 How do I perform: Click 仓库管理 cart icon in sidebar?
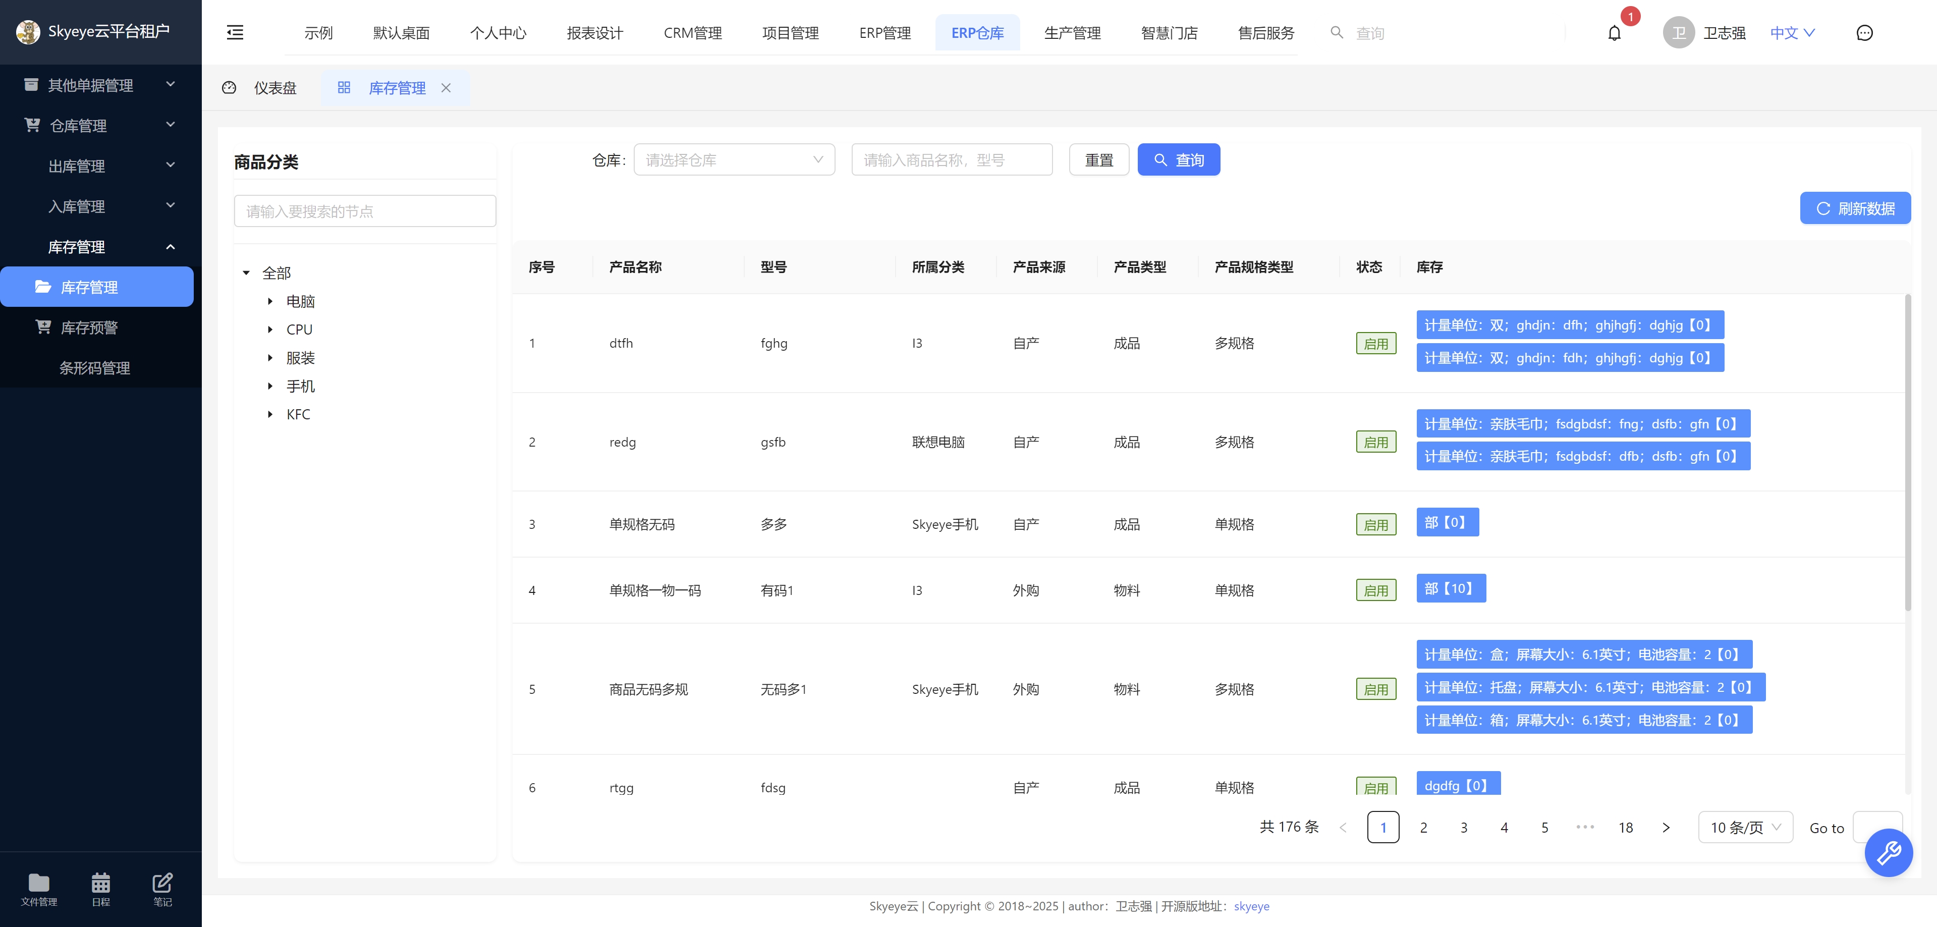point(32,125)
